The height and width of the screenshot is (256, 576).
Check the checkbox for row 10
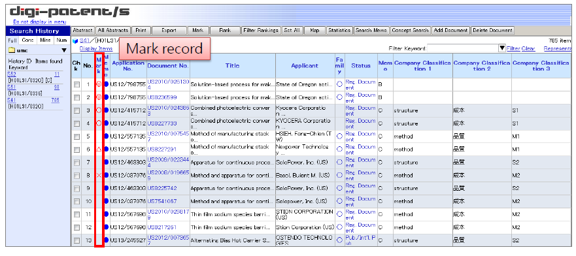click(x=76, y=202)
